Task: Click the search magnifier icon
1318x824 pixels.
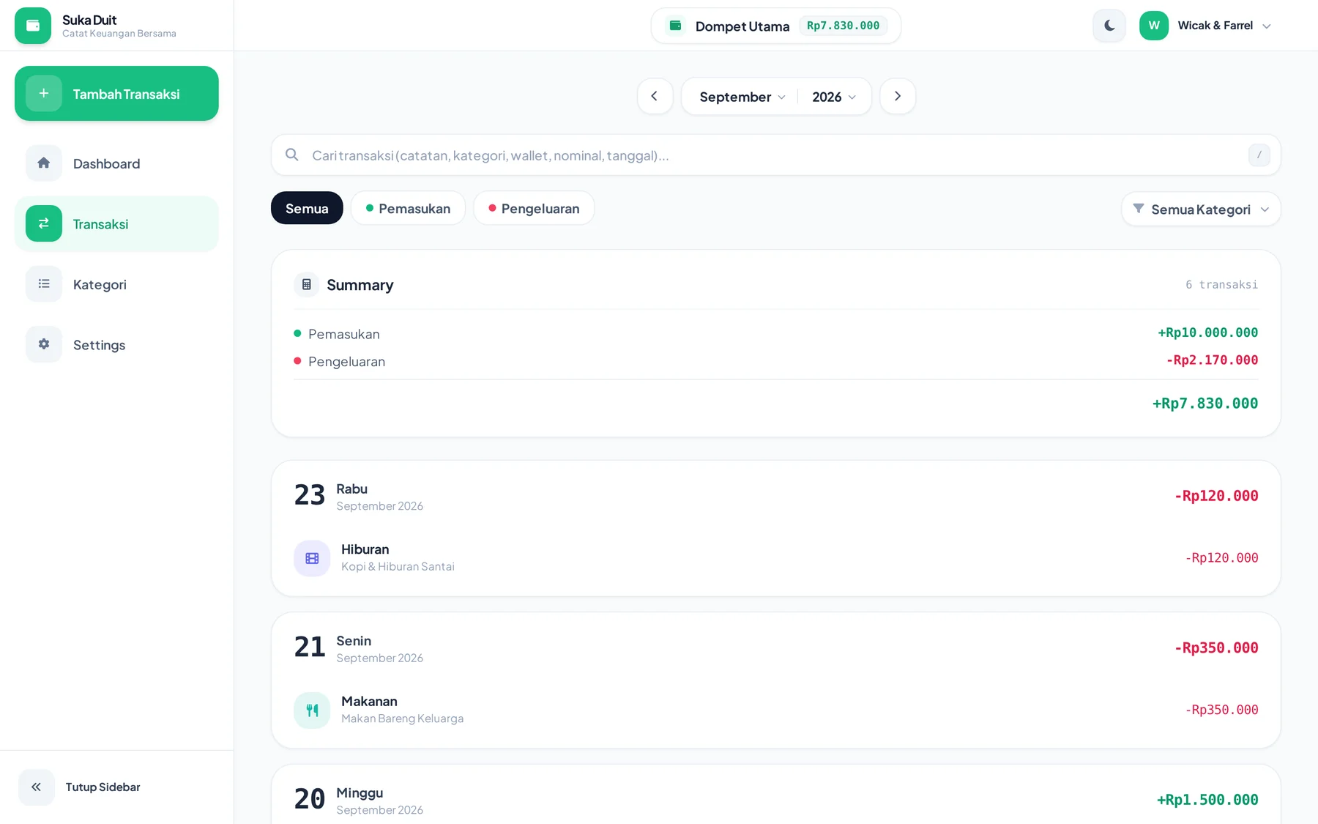Action: [291, 155]
